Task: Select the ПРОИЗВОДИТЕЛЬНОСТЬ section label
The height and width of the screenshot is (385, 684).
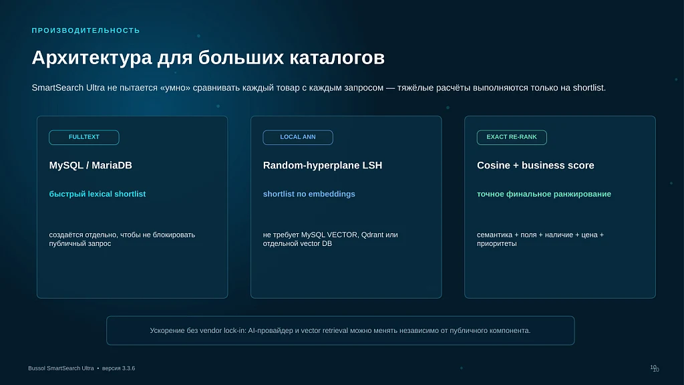Action: tap(86, 31)
